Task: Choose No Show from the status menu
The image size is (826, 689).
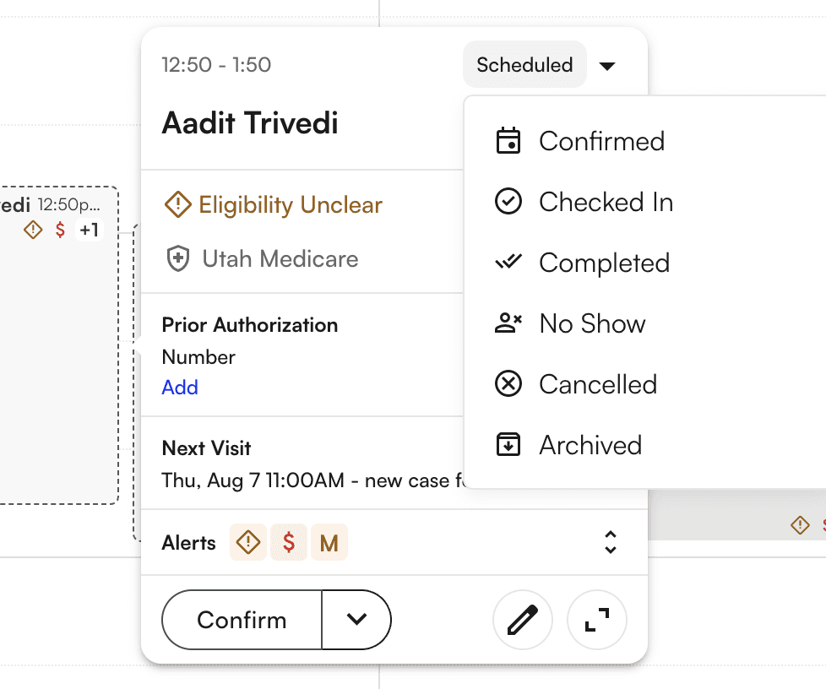Action: tap(591, 323)
